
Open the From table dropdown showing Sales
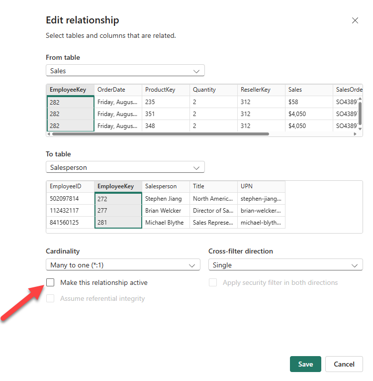(x=125, y=71)
